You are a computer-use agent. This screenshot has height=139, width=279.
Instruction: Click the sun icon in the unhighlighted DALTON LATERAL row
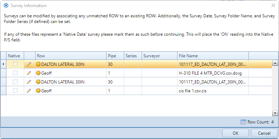pyautogui.click(x=38, y=82)
